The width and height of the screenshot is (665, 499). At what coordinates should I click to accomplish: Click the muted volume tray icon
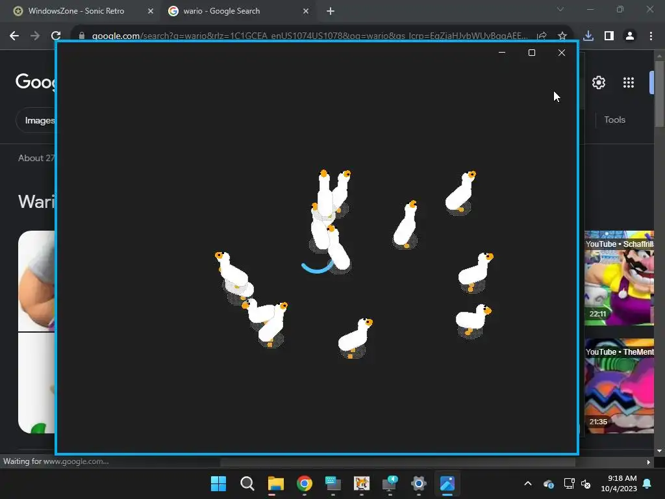click(x=586, y=483)
